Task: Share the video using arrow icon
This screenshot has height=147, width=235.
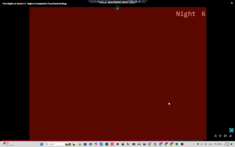Action: coord(231,136)
